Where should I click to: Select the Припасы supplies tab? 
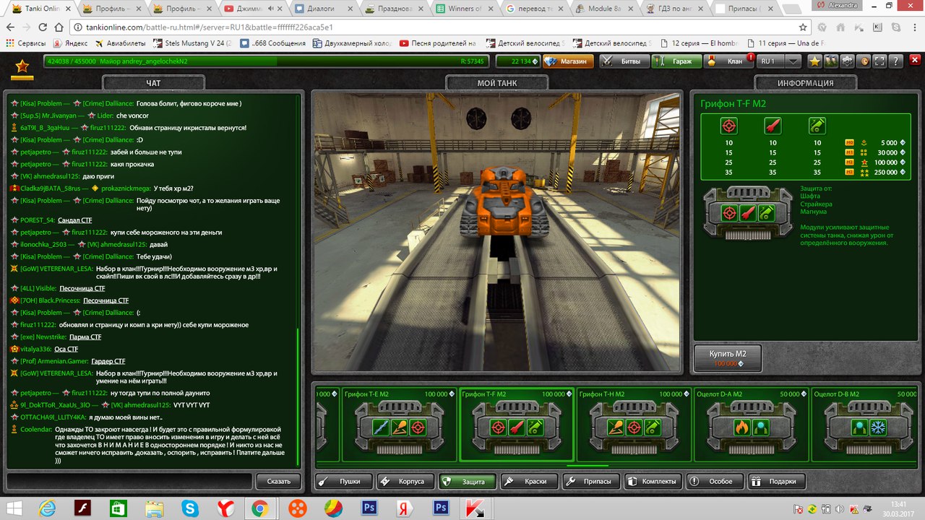[592, 481]
